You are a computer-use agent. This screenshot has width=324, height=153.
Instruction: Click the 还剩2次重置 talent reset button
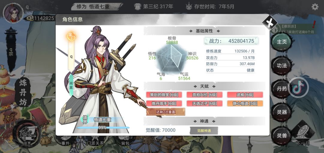166,112
